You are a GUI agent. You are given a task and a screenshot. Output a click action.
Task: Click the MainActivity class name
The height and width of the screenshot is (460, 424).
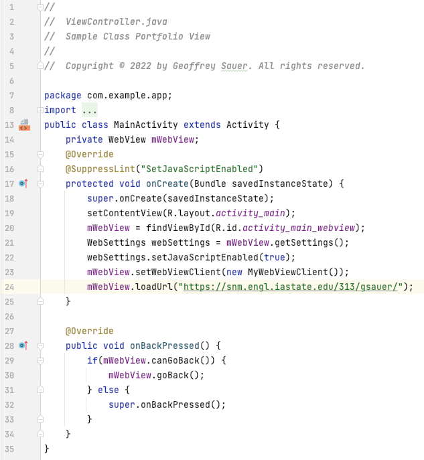click(x=145, y=125)
